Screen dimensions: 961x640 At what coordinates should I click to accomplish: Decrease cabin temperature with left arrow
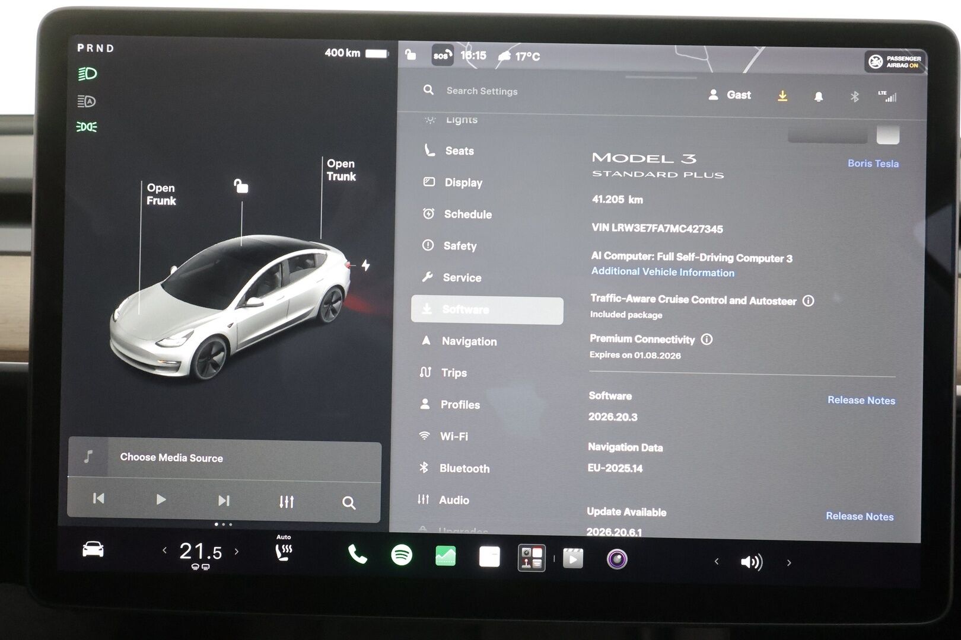click(x=164, y=551)
